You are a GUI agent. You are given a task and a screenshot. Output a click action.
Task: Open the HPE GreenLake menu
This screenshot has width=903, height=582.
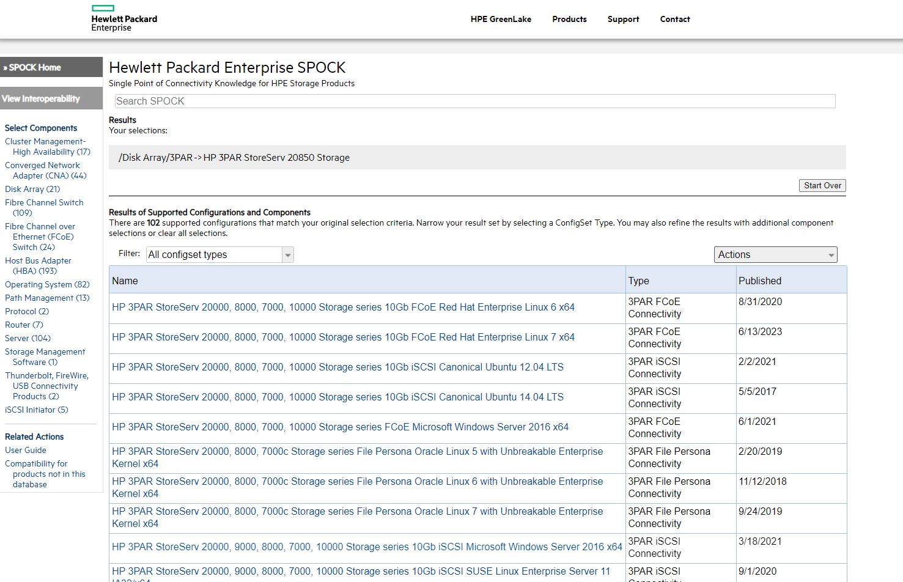coord(501,19)
